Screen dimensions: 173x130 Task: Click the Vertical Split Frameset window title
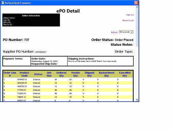pos(18,3)
